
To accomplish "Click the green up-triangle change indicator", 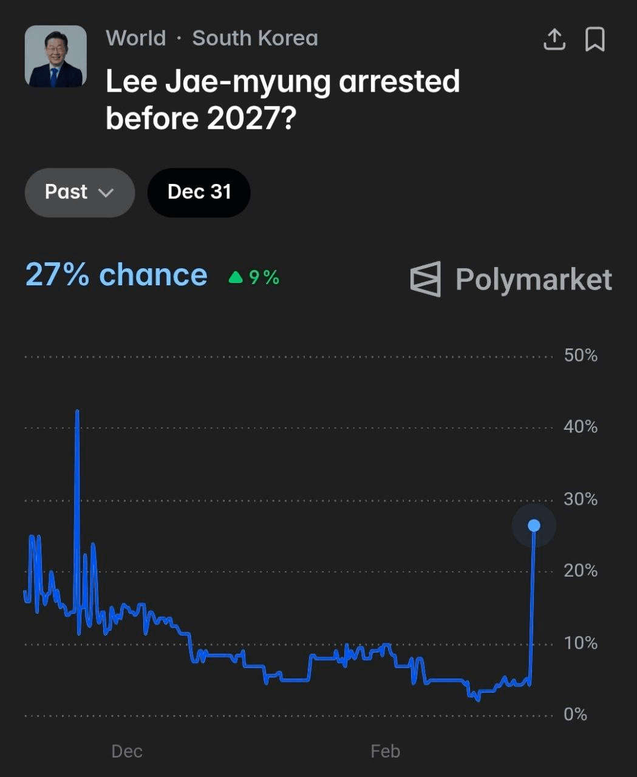I will point(236,278).
